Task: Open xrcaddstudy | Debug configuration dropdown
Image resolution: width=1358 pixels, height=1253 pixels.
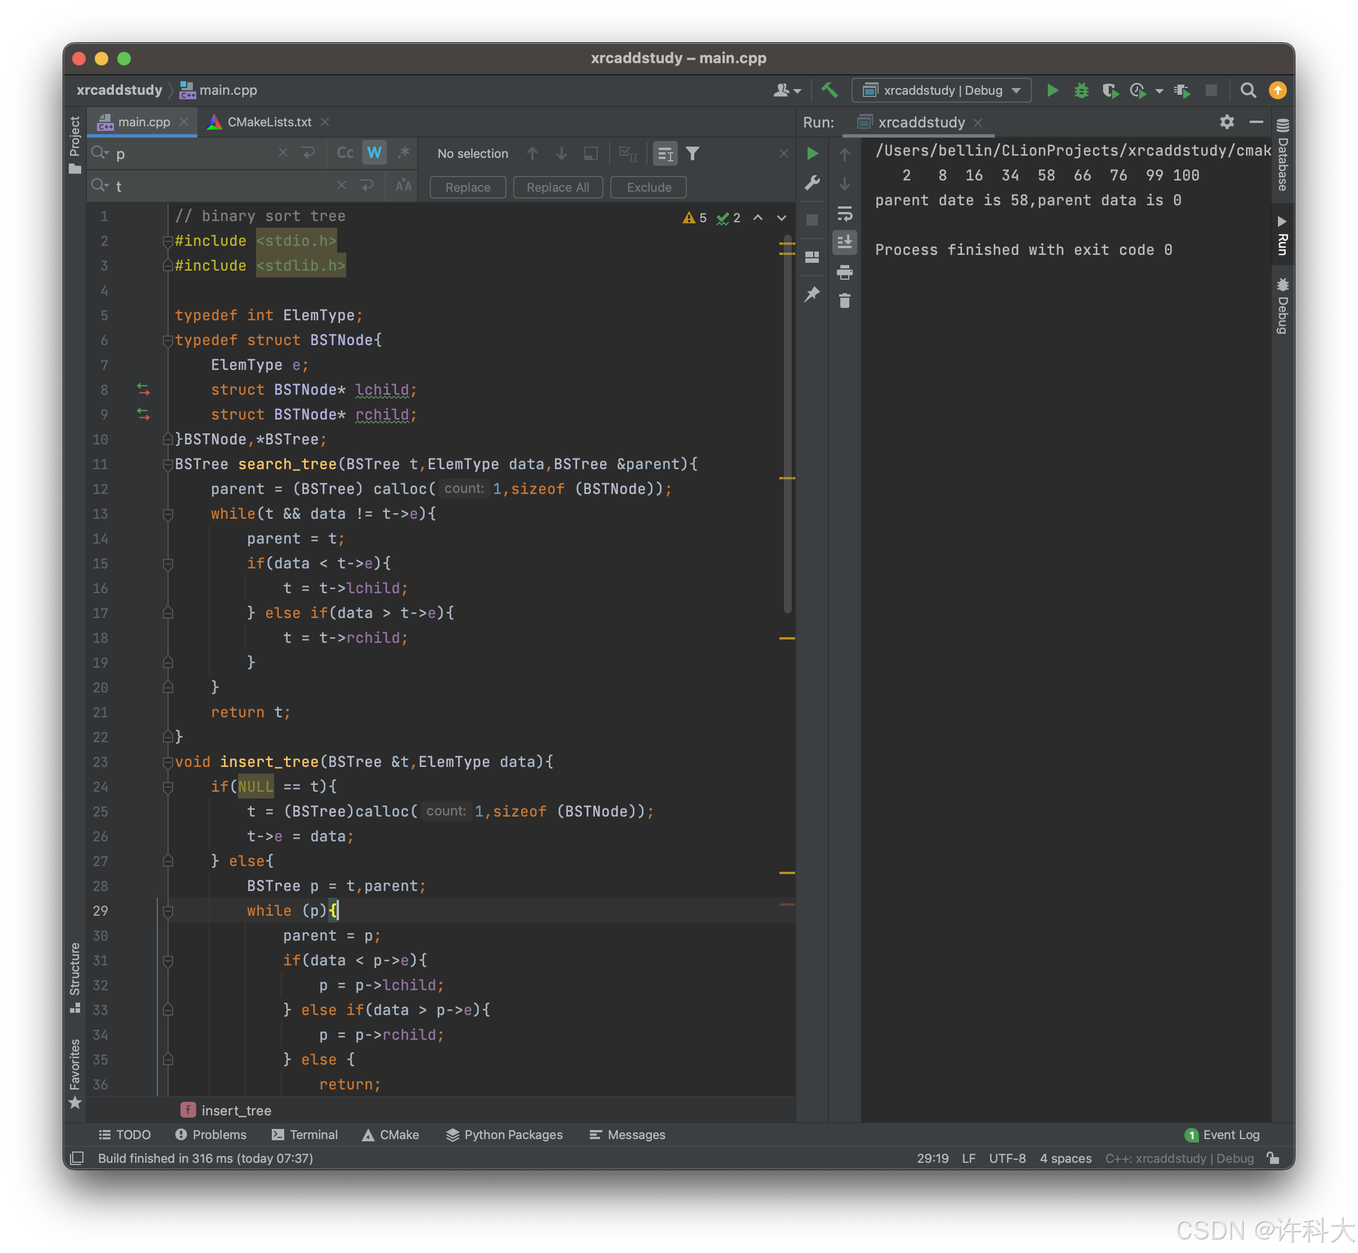Action: tap(942, 90)
